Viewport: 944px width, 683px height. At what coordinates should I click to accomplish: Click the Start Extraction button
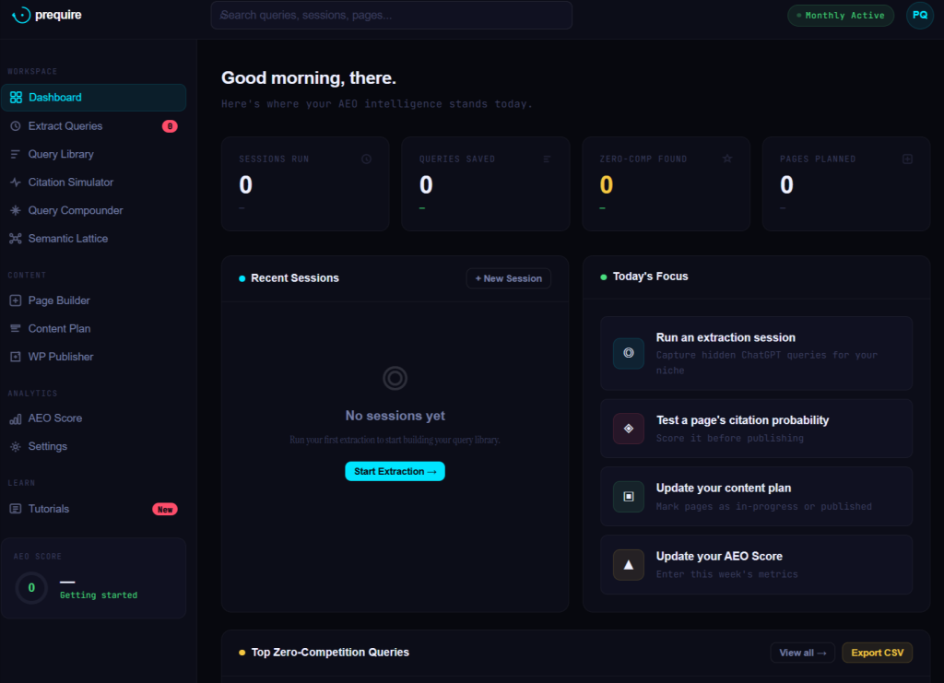click(395, 471)
